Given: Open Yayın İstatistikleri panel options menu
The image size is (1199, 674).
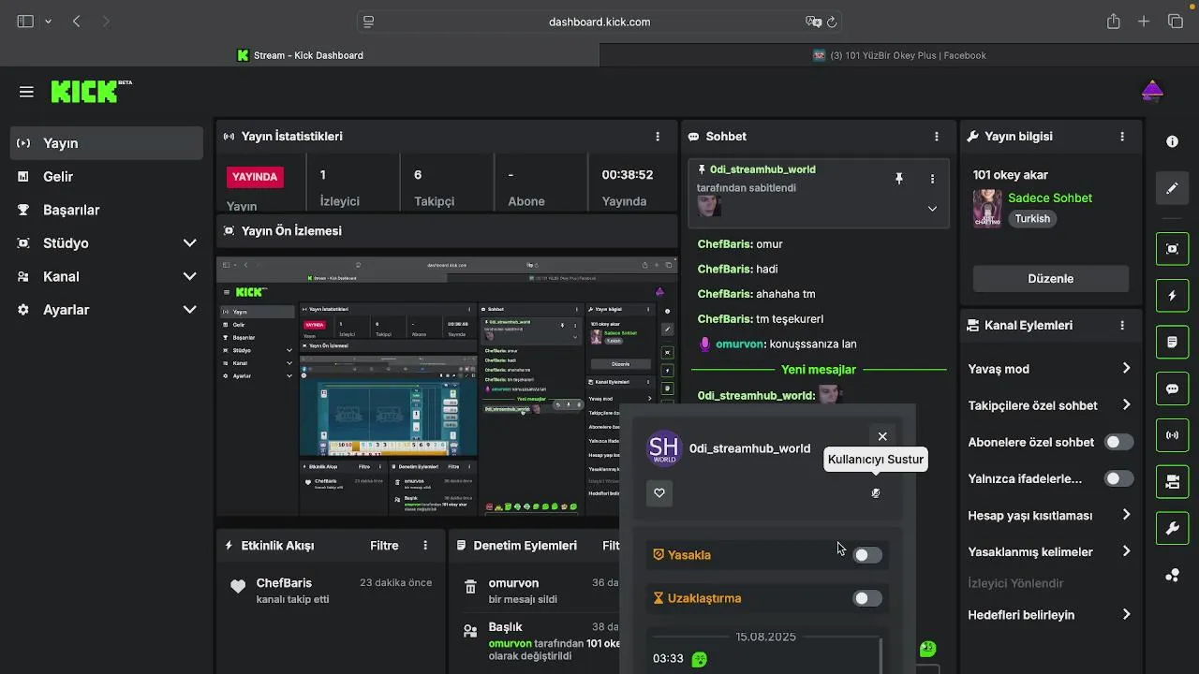Looking at the screenshot, I should tap(658, 137).
